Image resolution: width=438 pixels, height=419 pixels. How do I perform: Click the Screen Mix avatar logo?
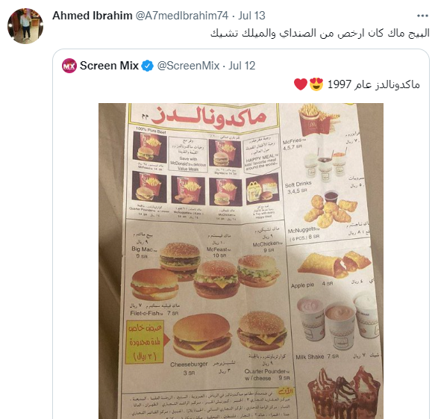click(x=69, y=66)
